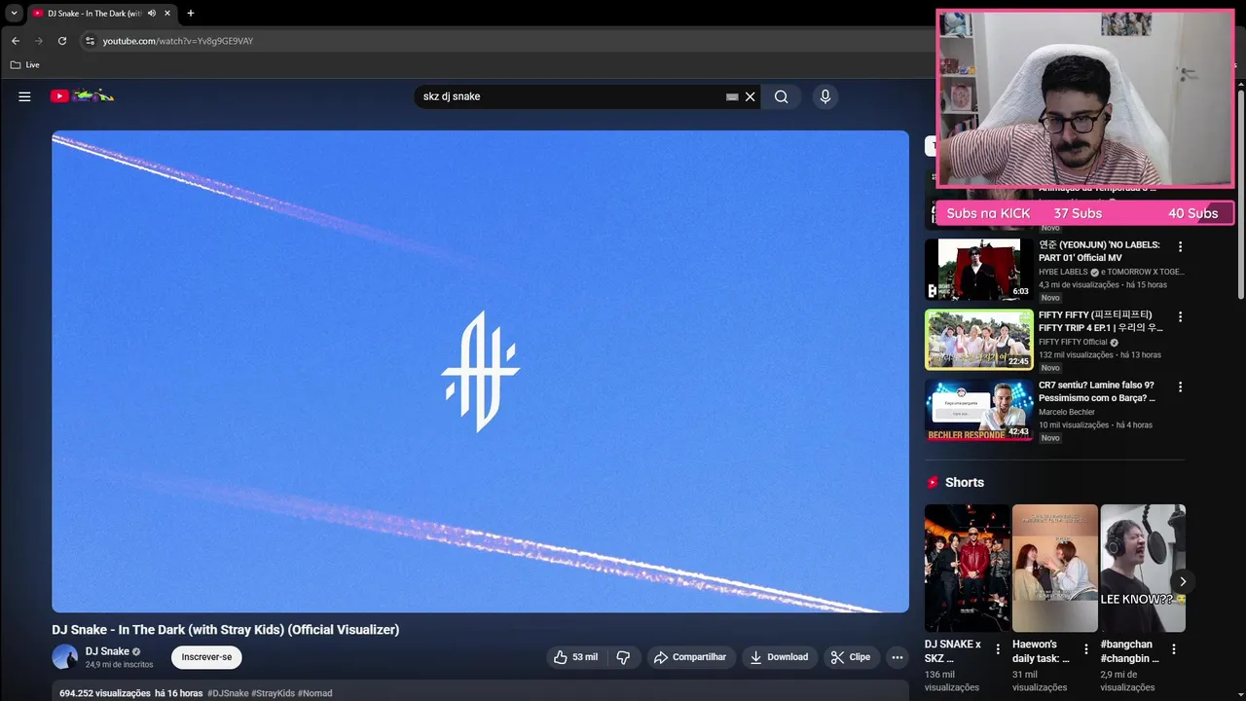
Task: Click the #DJSnake hashtag
Action: [228, 693]
